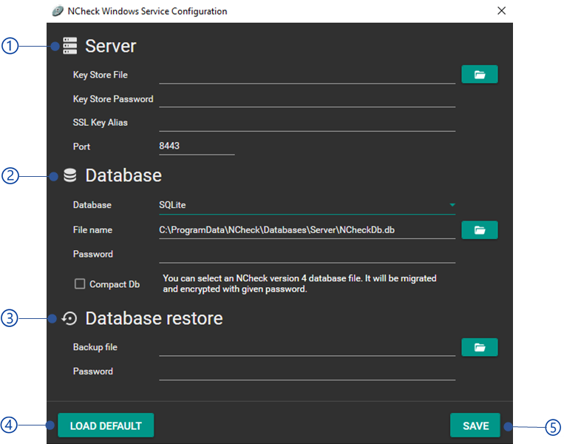
Task: Focus the SSL Key Alias field
Action: (308, 123)
